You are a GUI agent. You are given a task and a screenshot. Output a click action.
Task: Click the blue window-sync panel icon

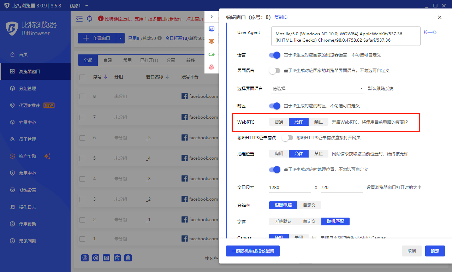(212, 29)
